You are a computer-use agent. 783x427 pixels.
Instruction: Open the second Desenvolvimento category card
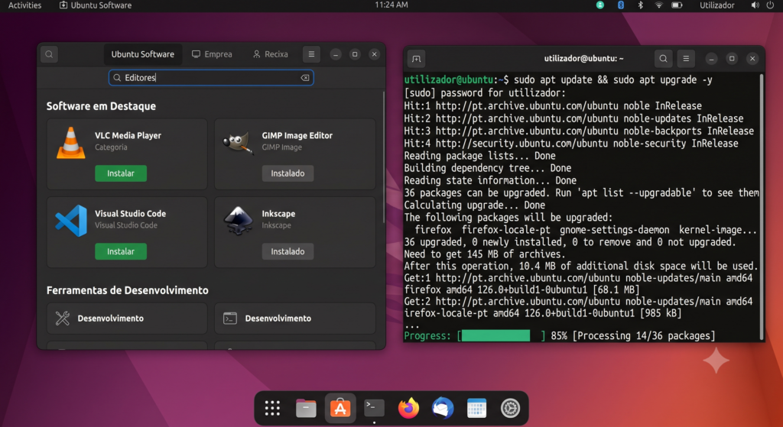click(294, 319)
